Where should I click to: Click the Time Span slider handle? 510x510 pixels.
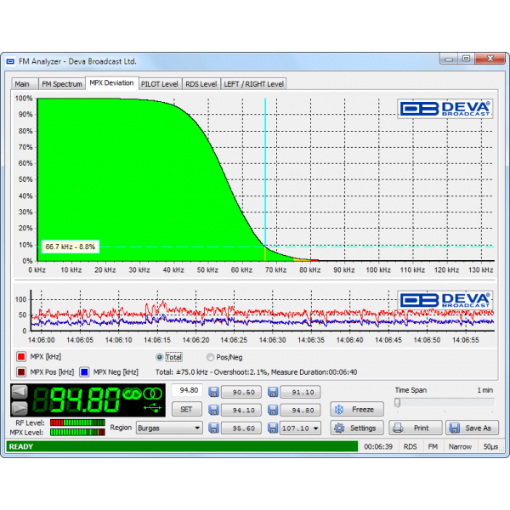tap(397, 403)
